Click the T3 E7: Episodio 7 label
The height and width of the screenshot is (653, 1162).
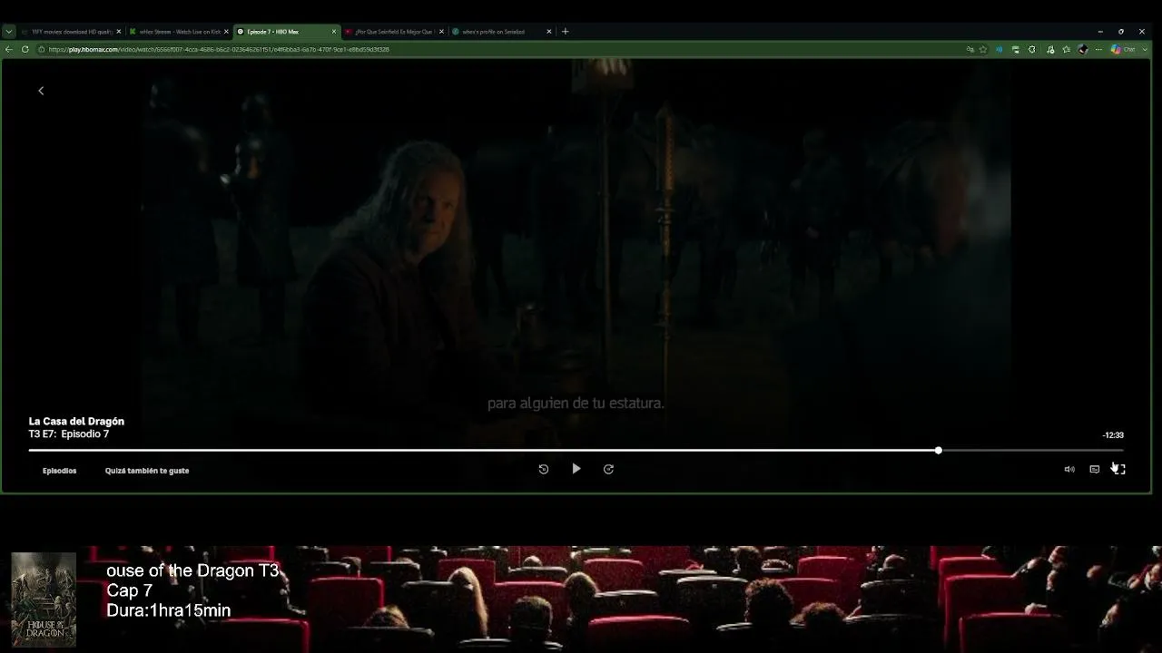pyautogui.click(x=69, y=434)
